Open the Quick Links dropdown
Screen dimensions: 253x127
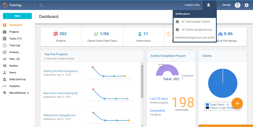pyautogui.click(x=192, y=5)
